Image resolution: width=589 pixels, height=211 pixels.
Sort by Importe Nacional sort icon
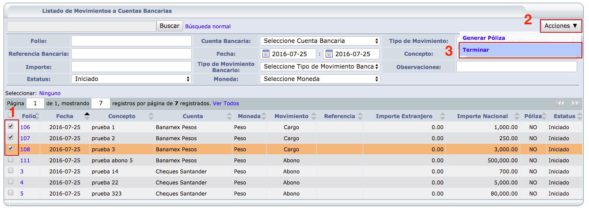click(x=517, y=116)
